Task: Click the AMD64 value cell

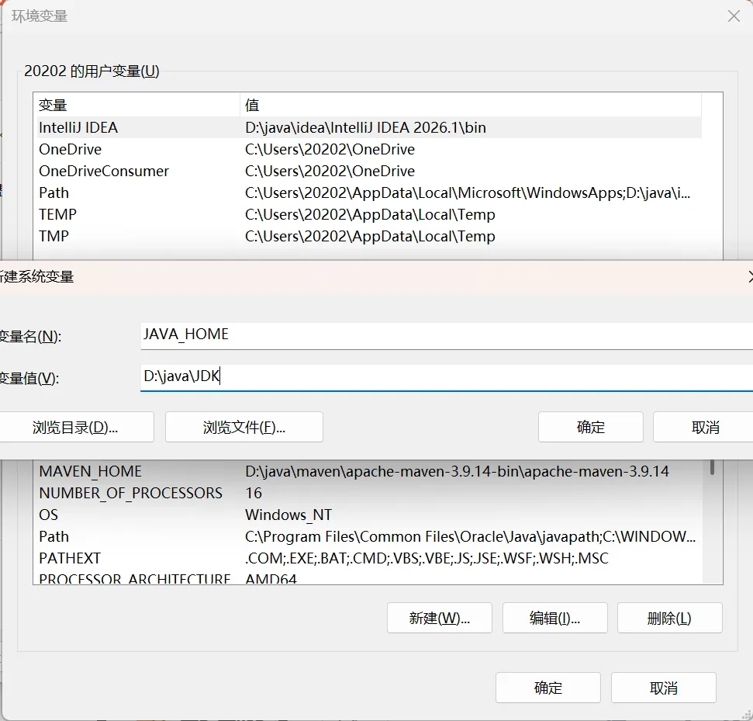Action: click(x=271, y=578)
